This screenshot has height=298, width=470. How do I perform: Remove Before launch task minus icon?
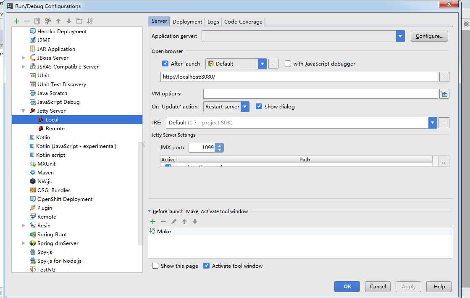tap(163, 222)
